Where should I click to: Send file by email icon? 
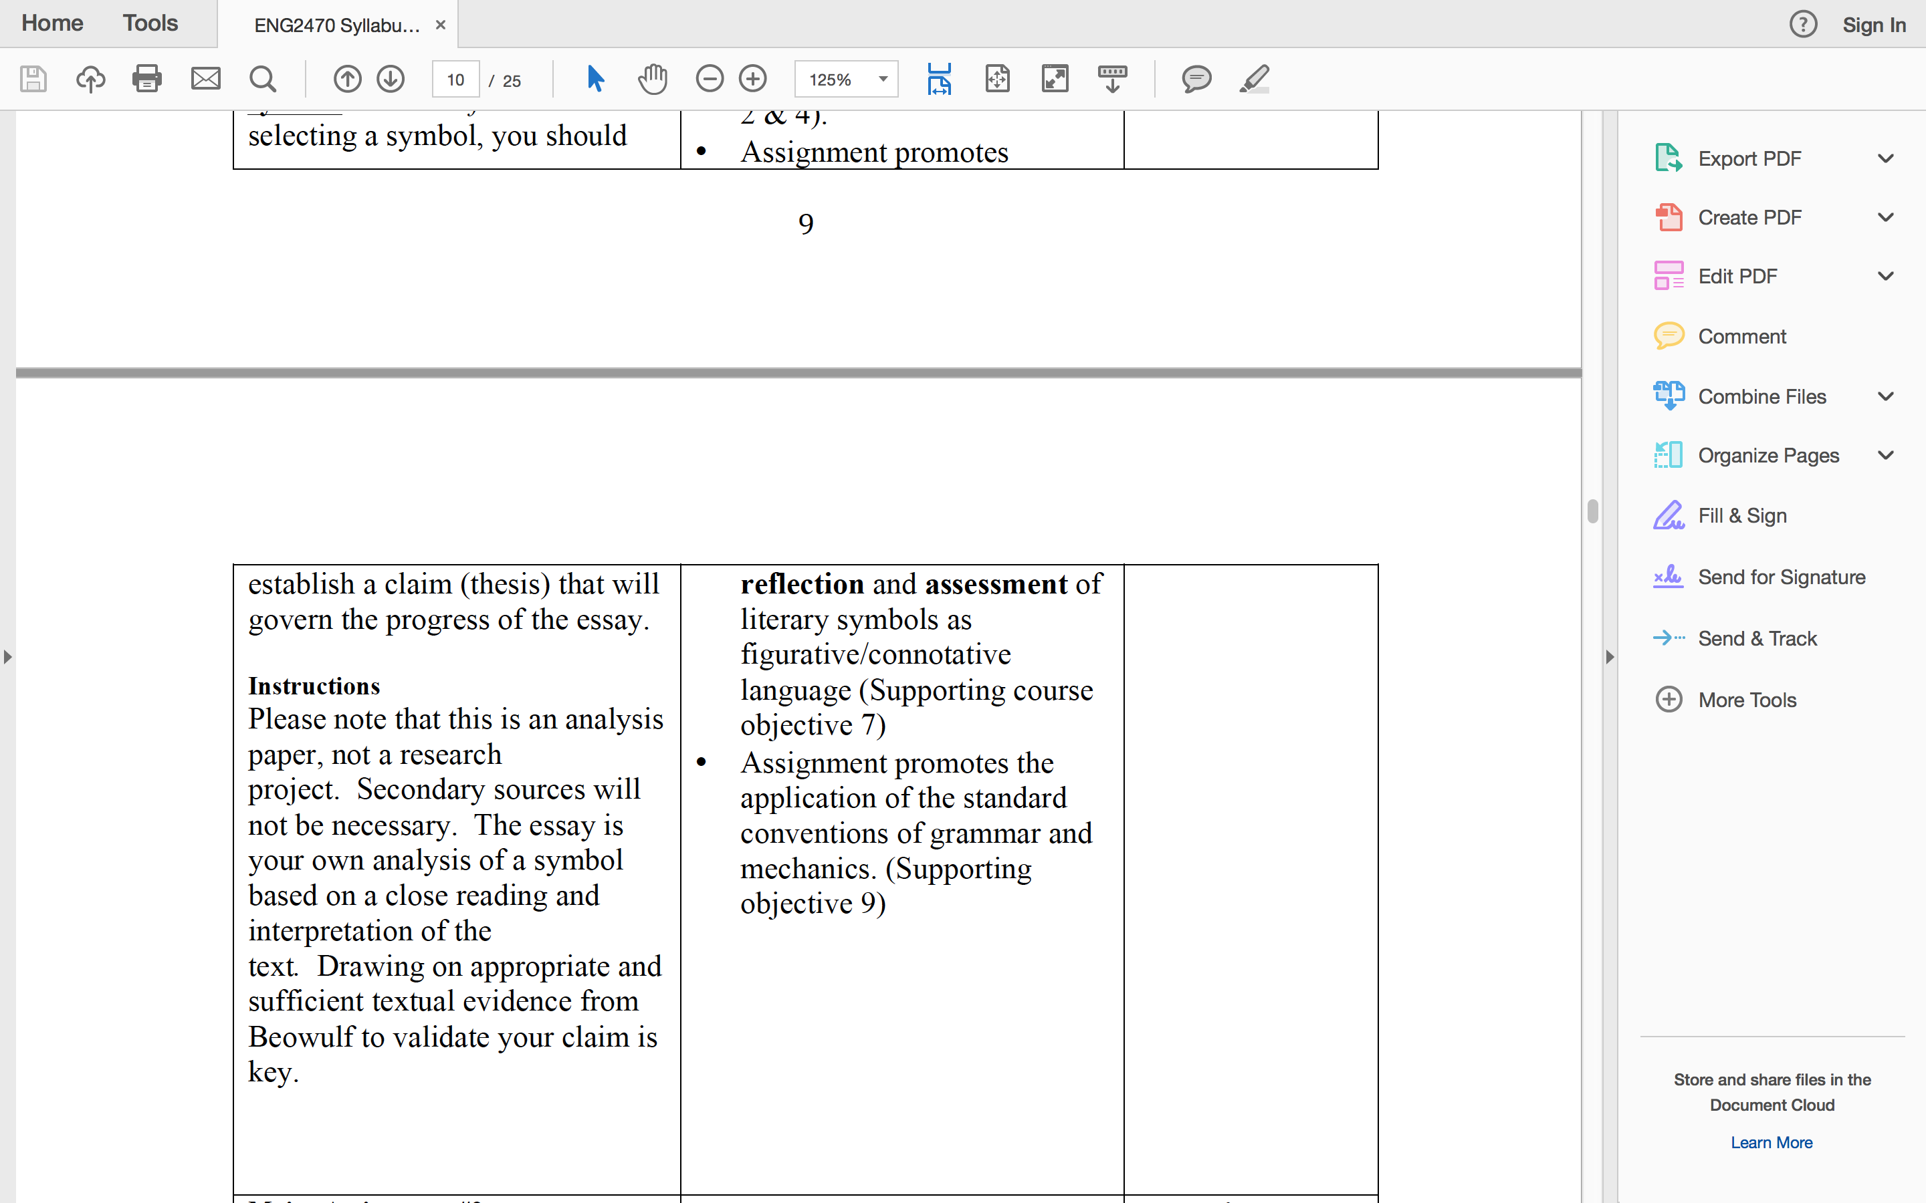pos(205,79)
